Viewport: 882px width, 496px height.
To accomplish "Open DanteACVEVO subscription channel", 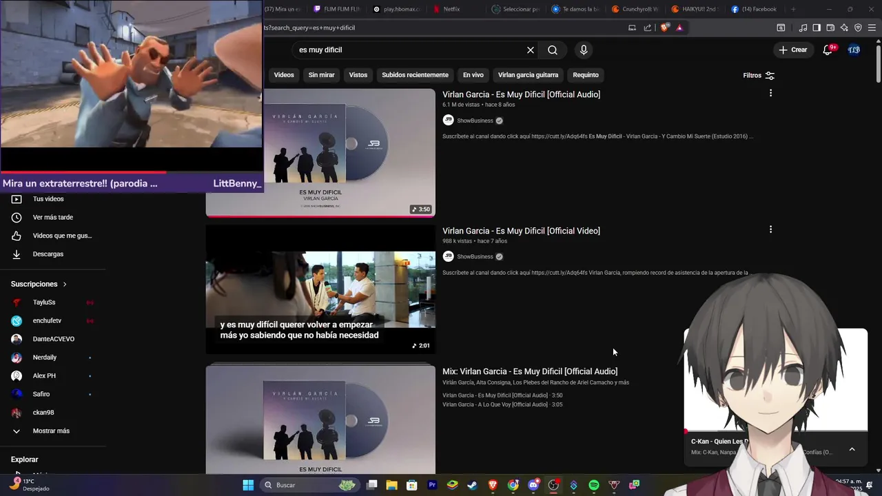I will click(53, 339).
